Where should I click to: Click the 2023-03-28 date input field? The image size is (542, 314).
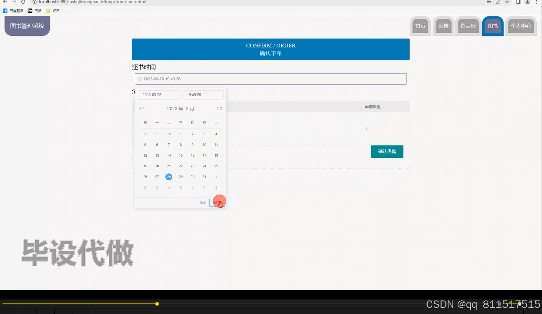(x=158, y=95)
